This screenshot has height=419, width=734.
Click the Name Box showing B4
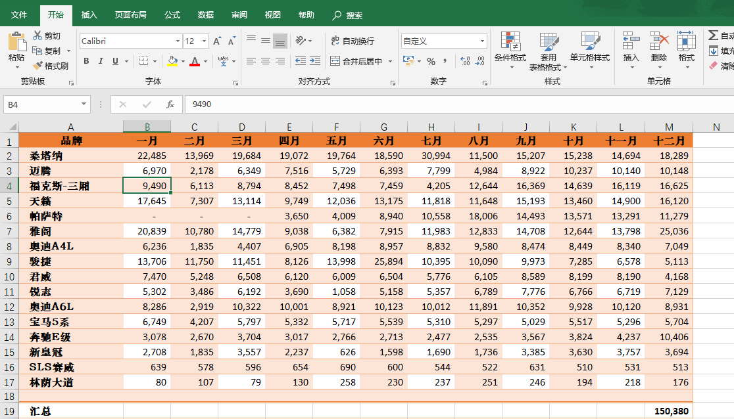point(41,104)
